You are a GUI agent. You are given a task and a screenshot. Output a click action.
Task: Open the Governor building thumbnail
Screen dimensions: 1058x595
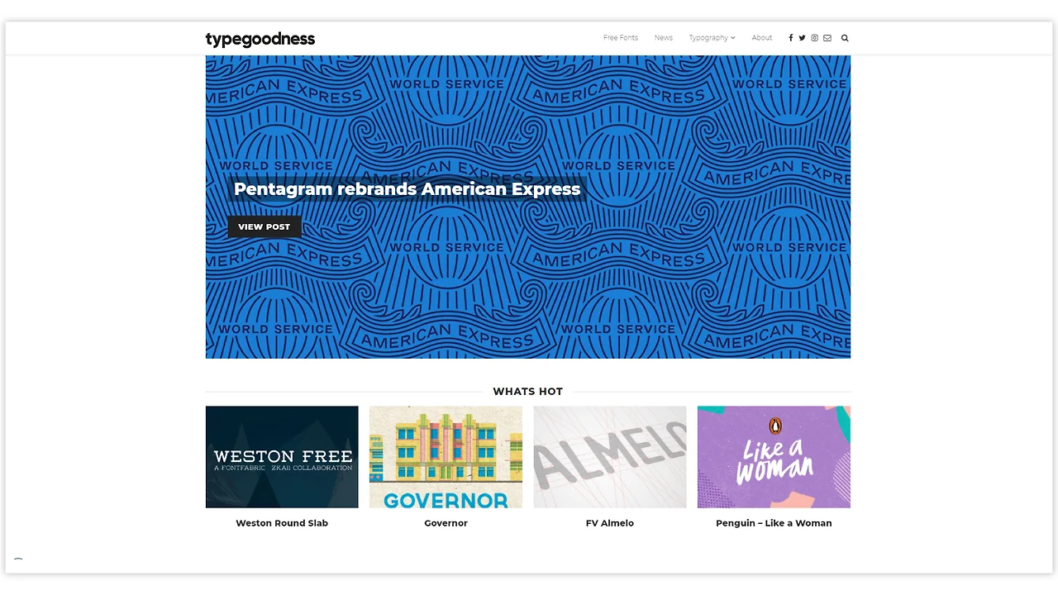point(446,457)
